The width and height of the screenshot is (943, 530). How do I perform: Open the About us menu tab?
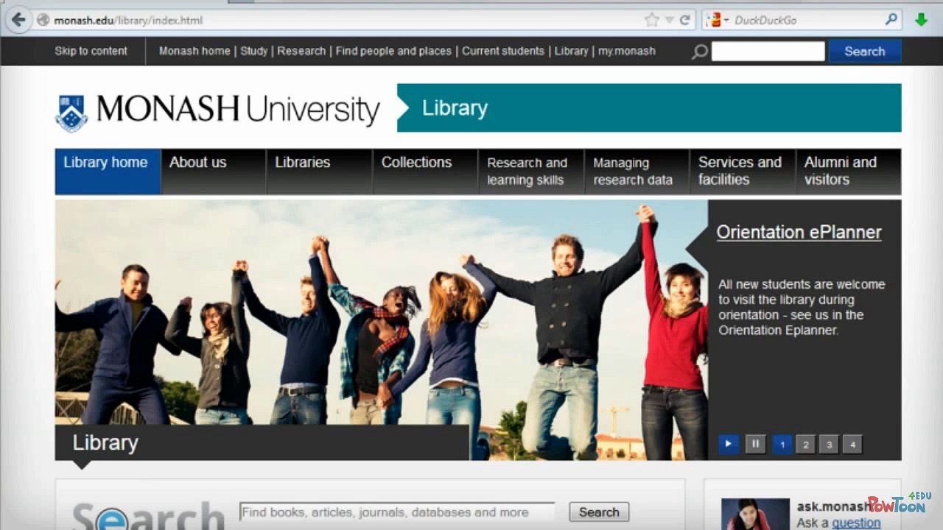pyautogui.click(x=214, y=172)
